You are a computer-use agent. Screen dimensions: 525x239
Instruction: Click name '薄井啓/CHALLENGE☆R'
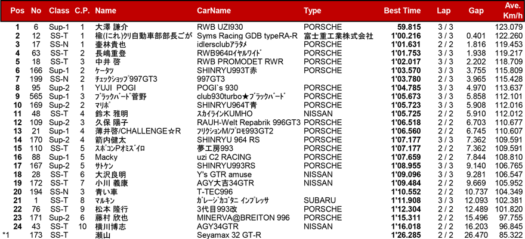(138, 132)
